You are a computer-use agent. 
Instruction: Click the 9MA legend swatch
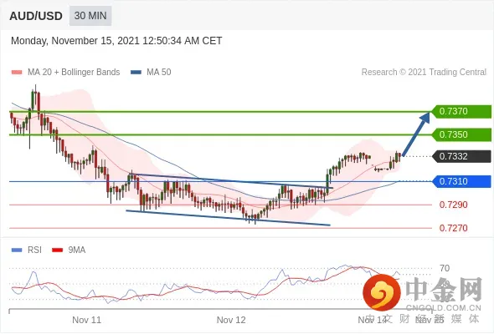pos(57,250)
